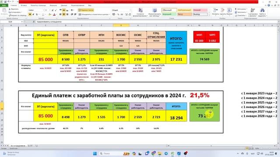Screen dimensions: 280x157
Task: Open the font size dropdown
Action: point(49,10)
